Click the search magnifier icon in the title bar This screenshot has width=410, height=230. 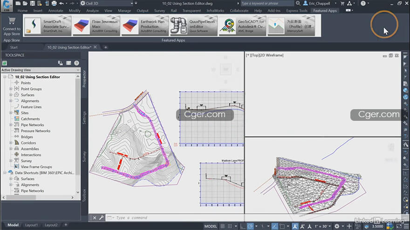point(298,3)
